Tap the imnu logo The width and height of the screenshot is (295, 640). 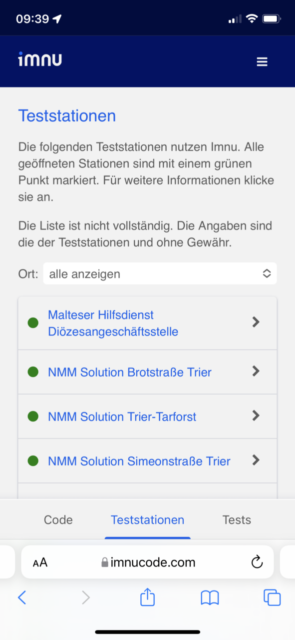[x=40, y=59]
